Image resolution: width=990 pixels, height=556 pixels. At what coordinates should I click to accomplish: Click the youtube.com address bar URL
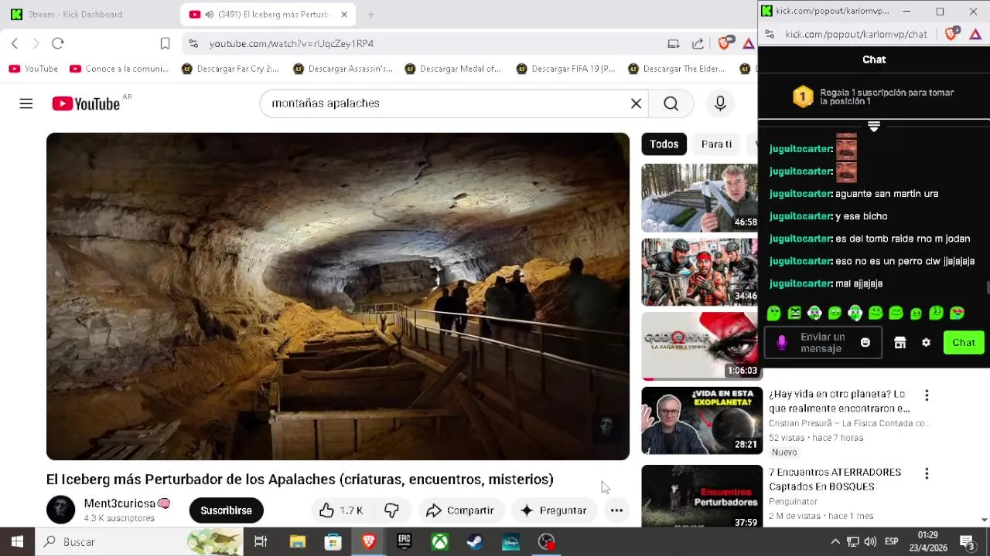[292, 44]
